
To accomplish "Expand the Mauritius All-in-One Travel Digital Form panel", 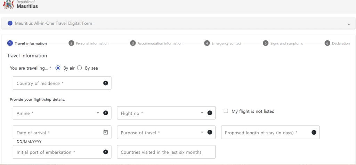I will click(349, 24).
